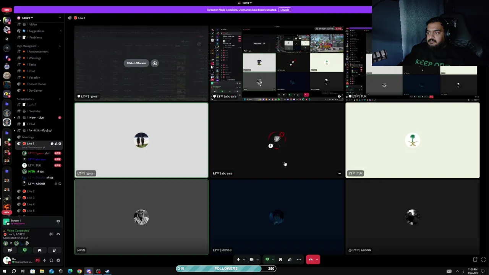Open the Meetings voice channel
The image size is (489, 275).
(38, 137)
